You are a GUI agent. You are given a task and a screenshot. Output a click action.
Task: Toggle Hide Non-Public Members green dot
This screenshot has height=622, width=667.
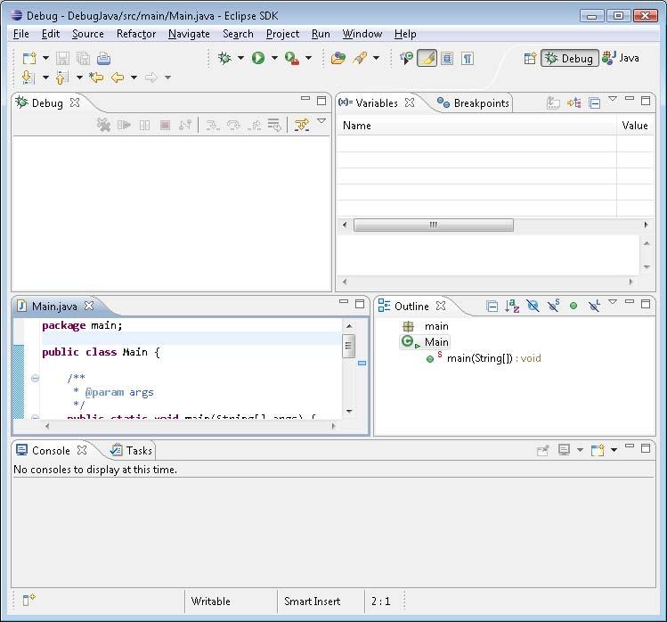click(573, 306)
